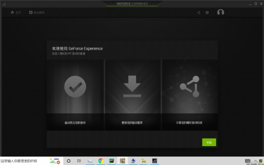Image resolution: width=264 pixels, height=165 pixels.
Task: Click the 欢迎使用 GeForce Experience heading
Action: point(77,48)
